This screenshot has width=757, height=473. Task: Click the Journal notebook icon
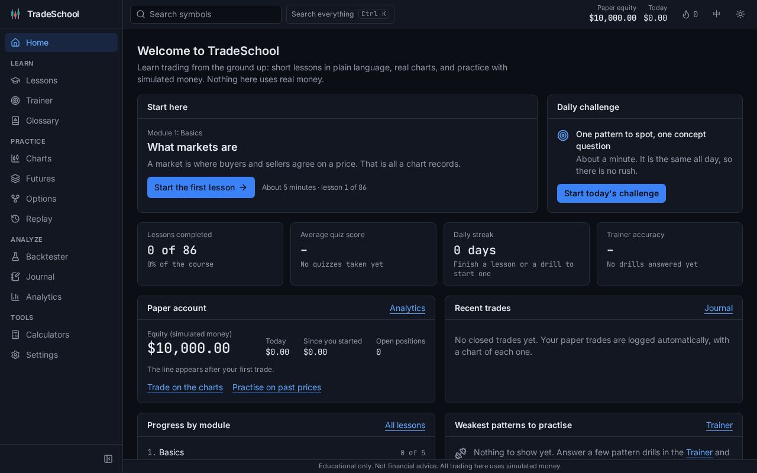click(15, 277)
